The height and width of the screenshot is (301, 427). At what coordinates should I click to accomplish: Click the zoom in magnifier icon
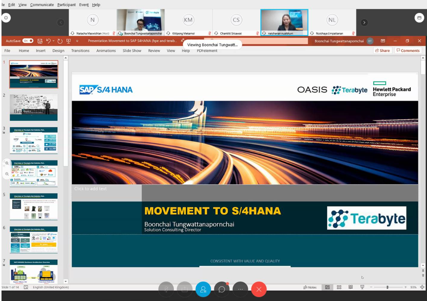coord(7,163)
